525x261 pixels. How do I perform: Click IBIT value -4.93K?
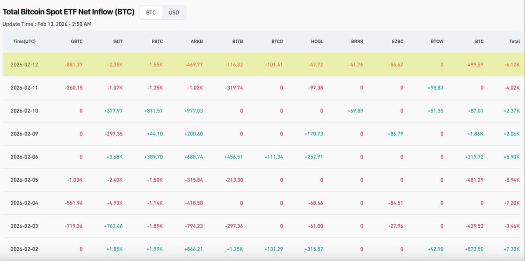coord(115,203)
